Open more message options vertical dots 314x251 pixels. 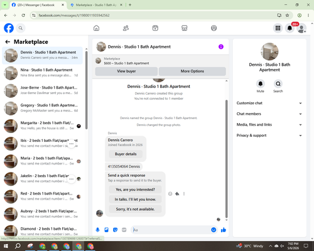coord(184,194)
